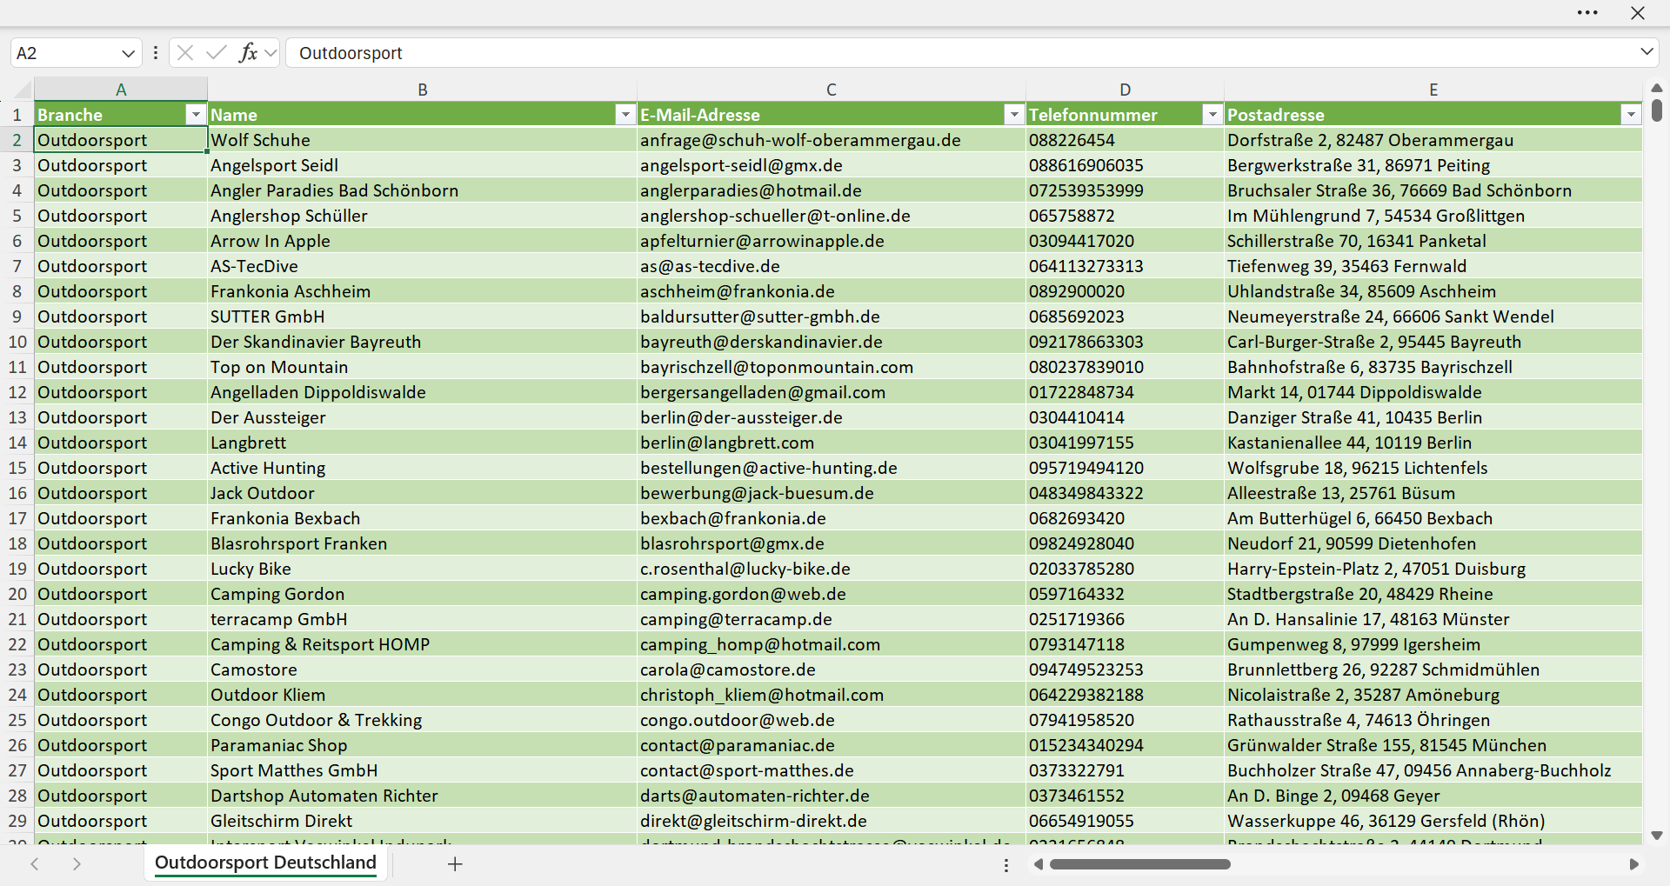
Task: Open the Branche column filter dropdown
Action: click(x=196, y=115)
